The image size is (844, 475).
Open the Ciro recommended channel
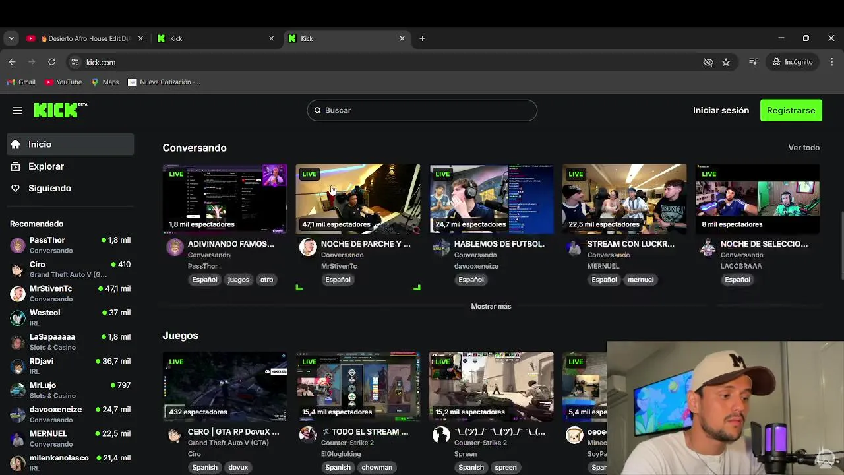click(71, 269)
